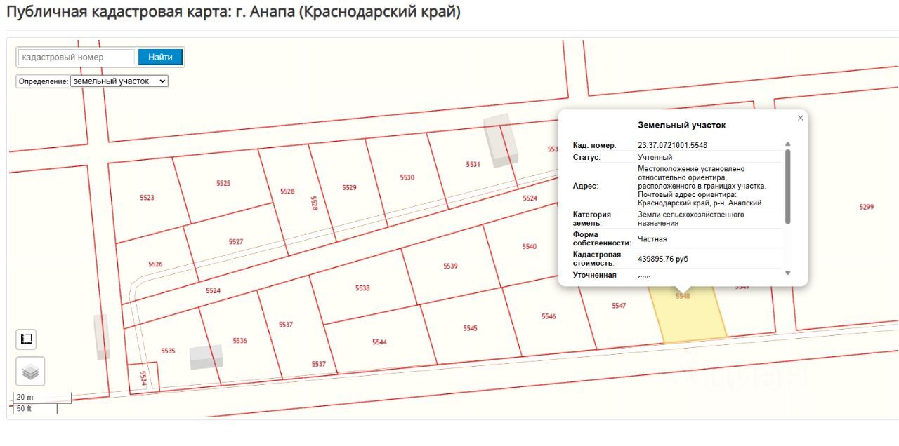Close the Земельный участок popup

coord(800,119)
